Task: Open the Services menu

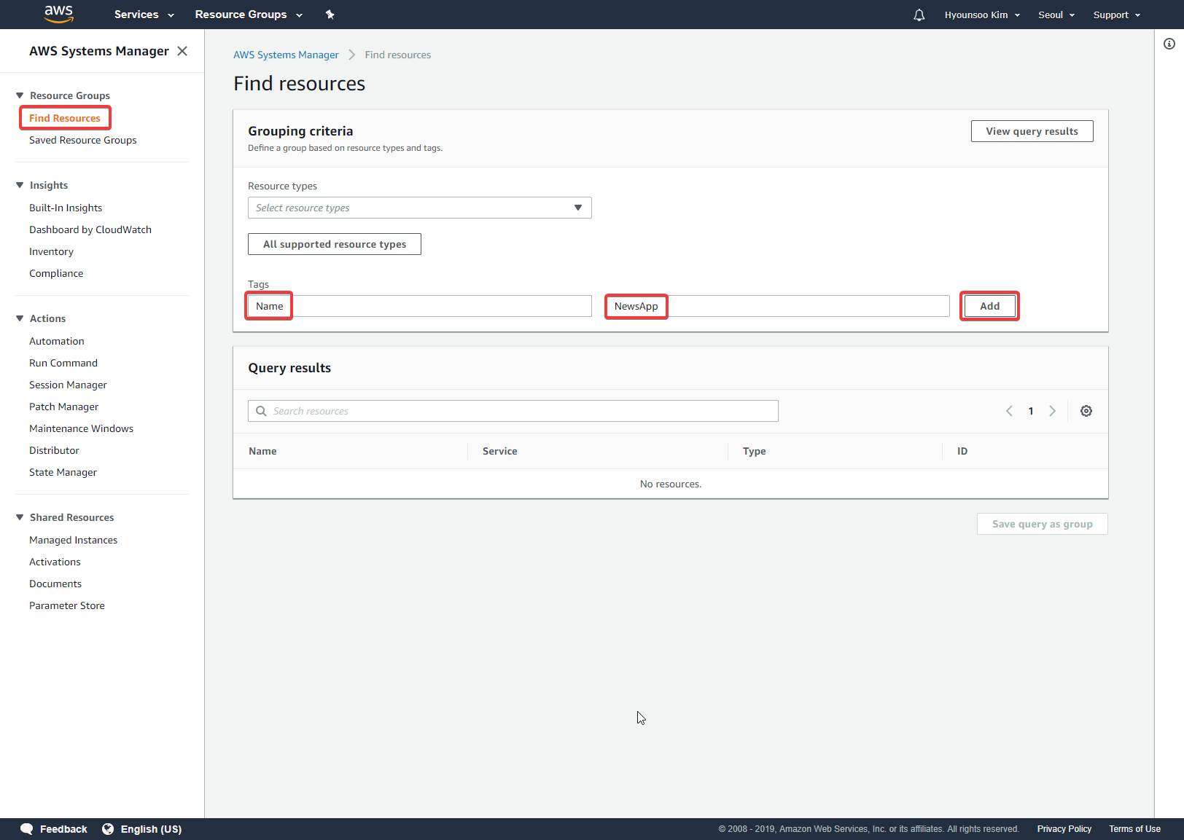Action: [144, 15]
